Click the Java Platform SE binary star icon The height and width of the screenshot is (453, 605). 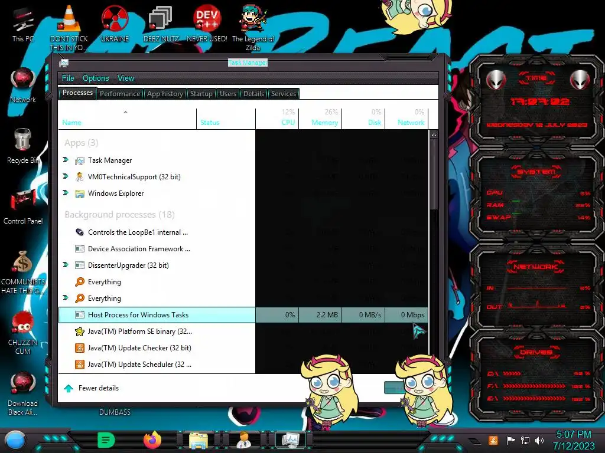[x=80, y=331]
